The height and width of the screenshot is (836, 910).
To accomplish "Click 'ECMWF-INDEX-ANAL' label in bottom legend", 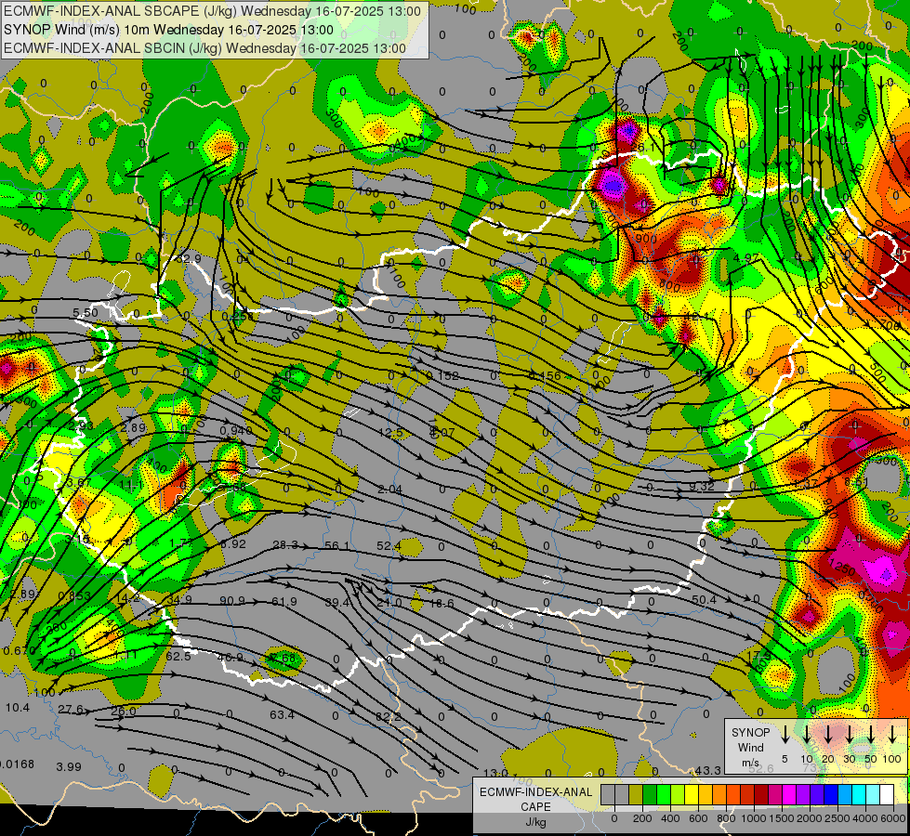I will pyautogui.click(x=535, y=792).
